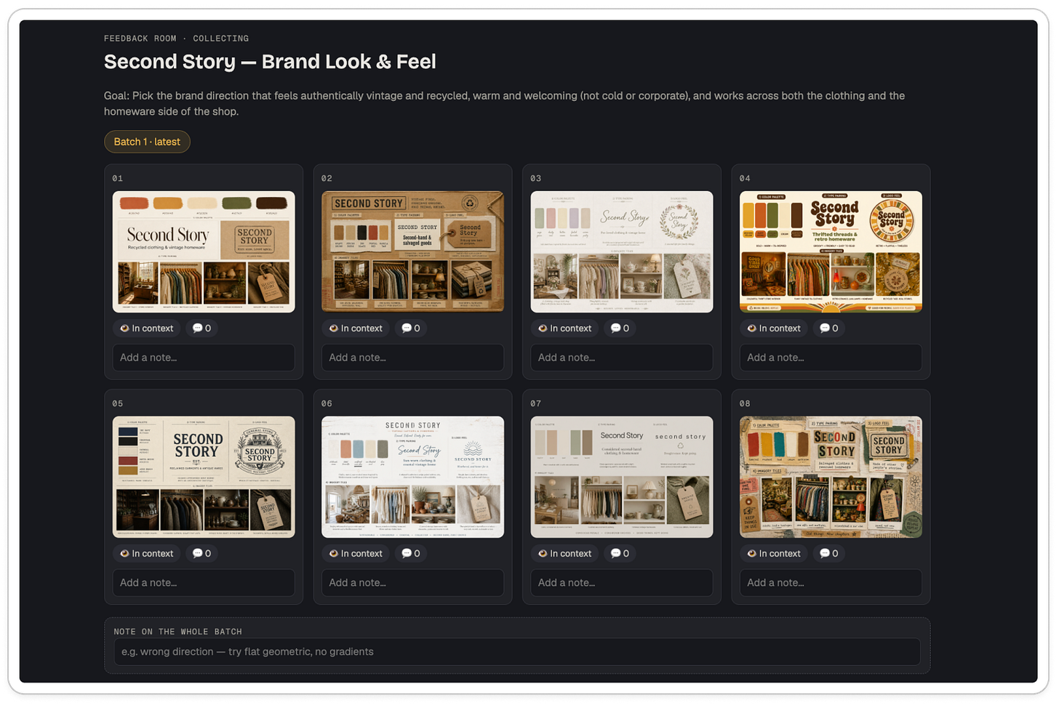The image size is (1059, 705).
Task: Open comments bubble on card 05
Action: pos(202,554)
